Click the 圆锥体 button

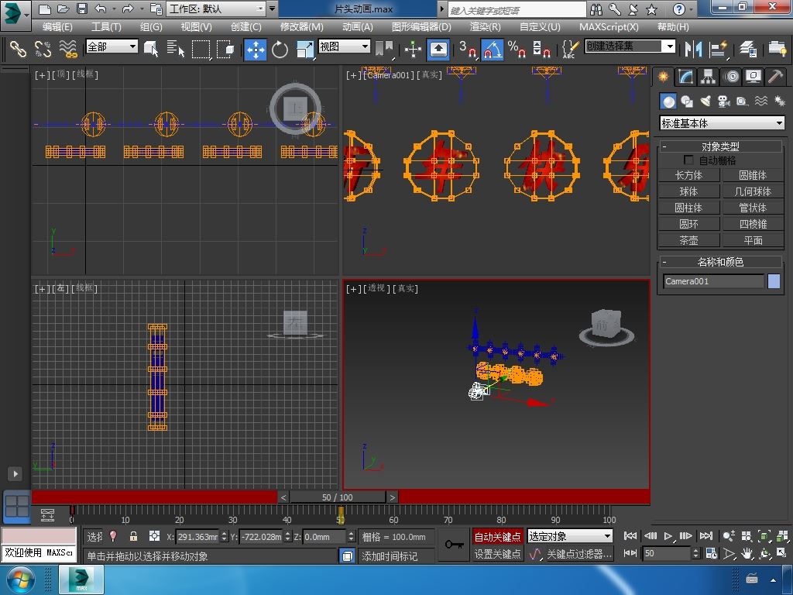click(753, 176)
